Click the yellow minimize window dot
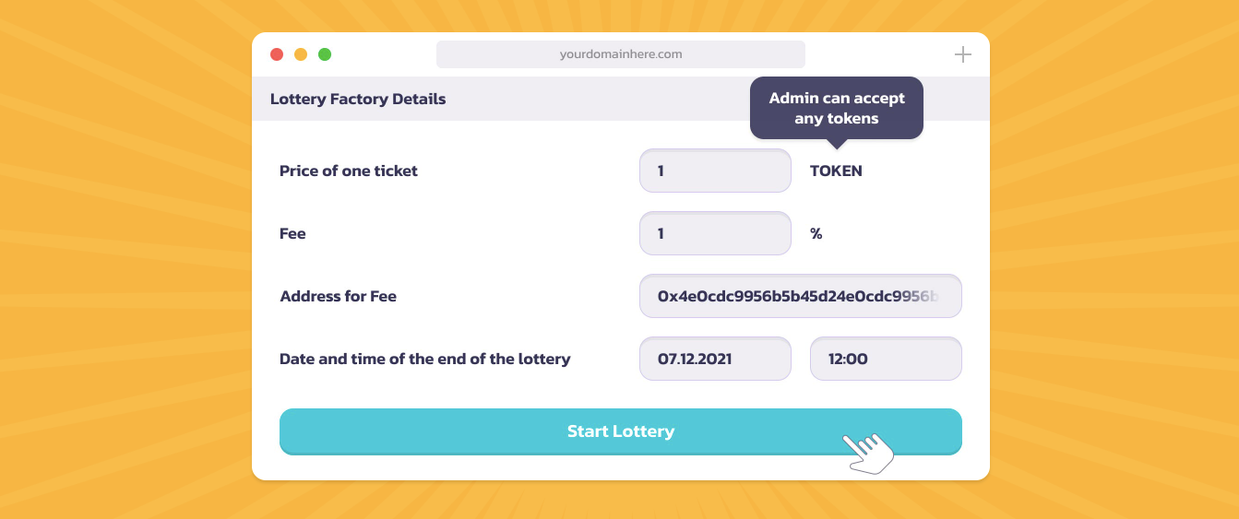 pos(301,54)
